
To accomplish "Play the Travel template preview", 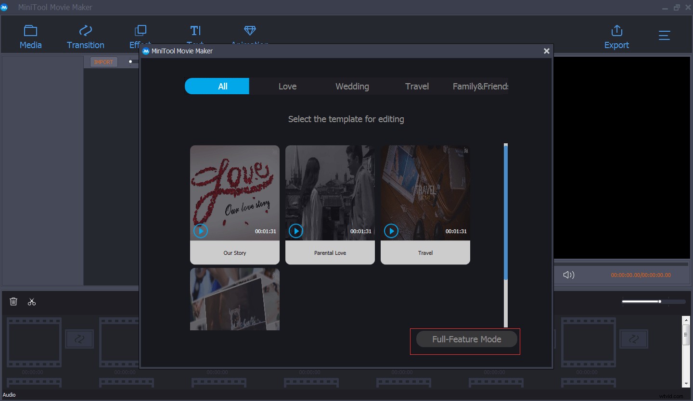I will tap(391, 231).
